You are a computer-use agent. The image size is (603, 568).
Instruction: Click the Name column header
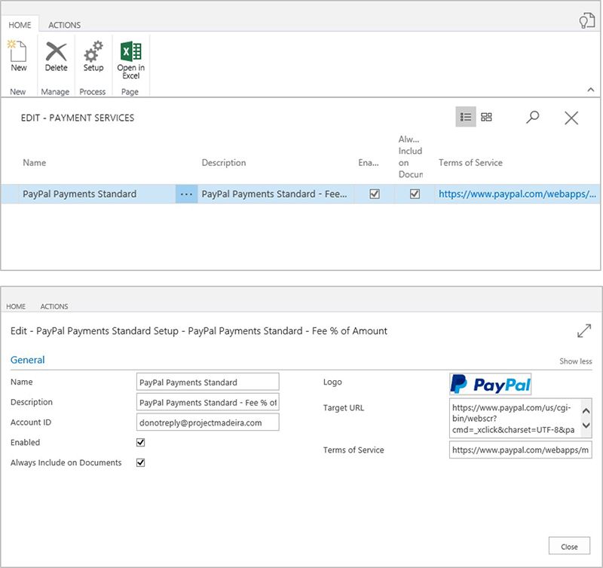(34, 163)
